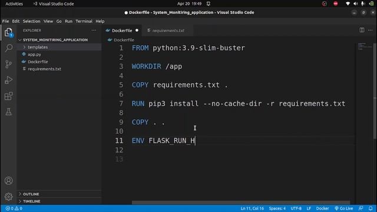Click line number 7 in the gutter
377x212 pixels.
tap(121, 104)
